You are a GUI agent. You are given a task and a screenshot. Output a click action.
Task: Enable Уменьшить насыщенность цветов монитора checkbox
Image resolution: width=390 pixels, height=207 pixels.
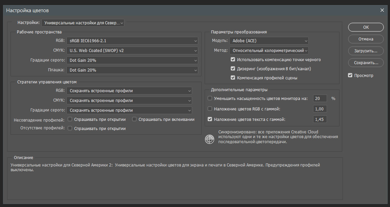[x=210, y=98]
